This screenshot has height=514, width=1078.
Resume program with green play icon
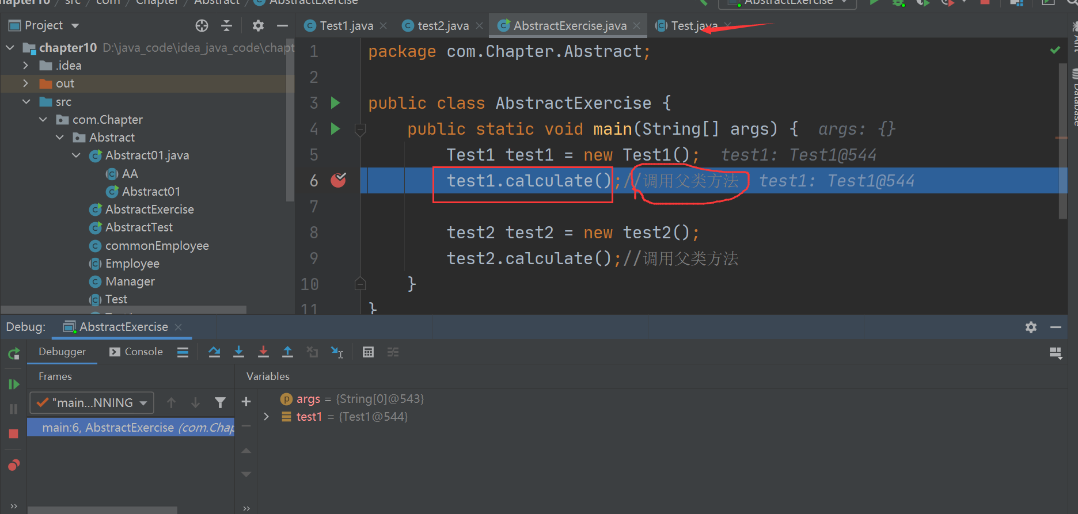coord(14,384)
